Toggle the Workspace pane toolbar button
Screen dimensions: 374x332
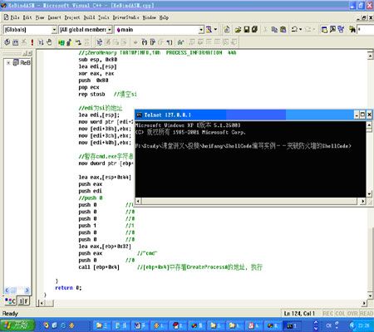324,29
